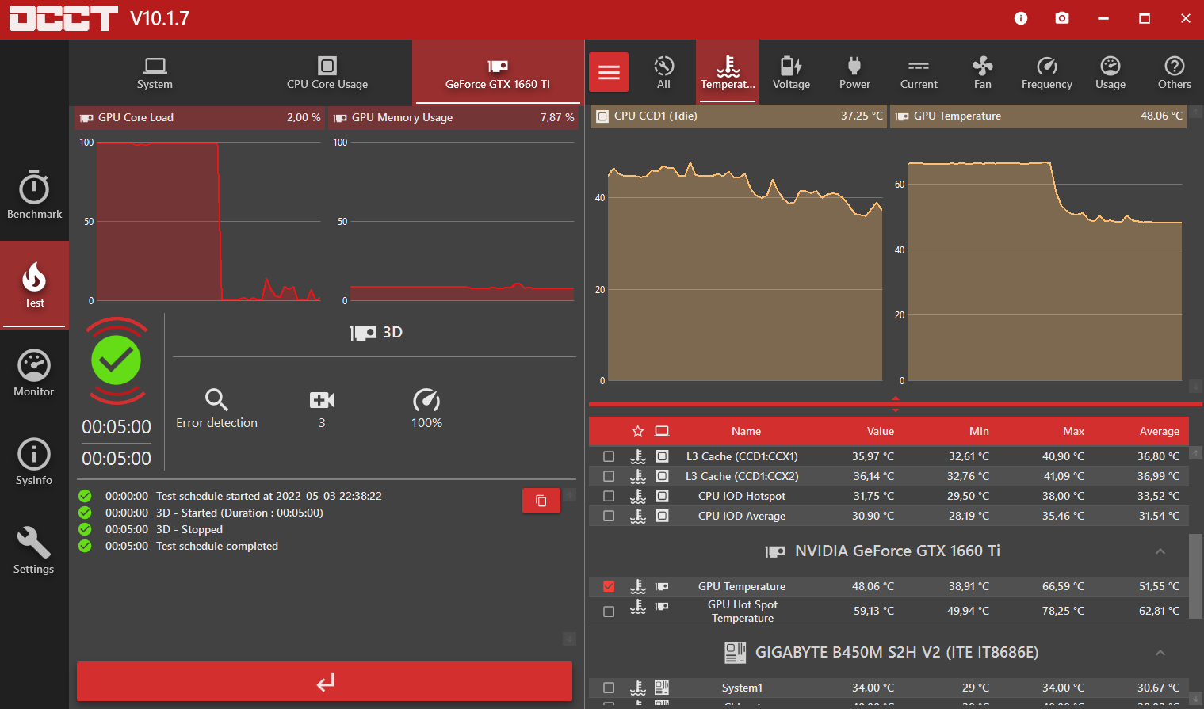Click the test log scroll-down arrow
This screenshot has width=1204, height=709.
(569, 638)
